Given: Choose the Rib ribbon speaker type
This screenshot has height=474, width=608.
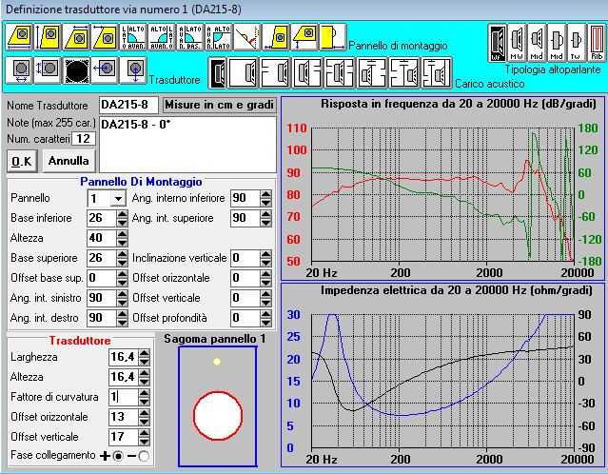Looking at the screenshot, I should coord(597,43).
